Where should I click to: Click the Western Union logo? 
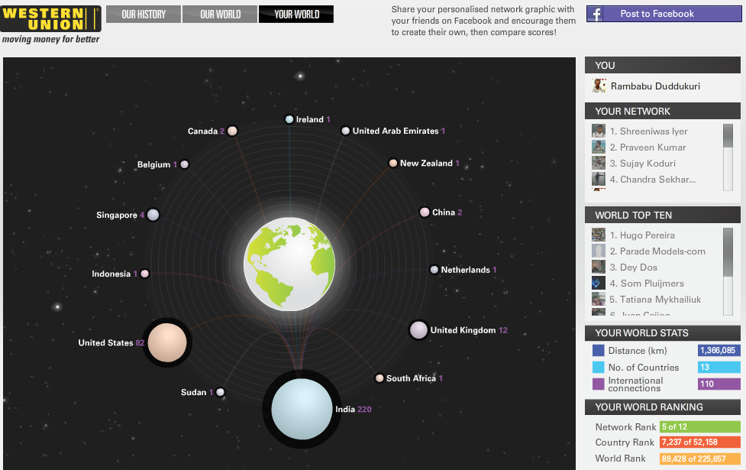click(x=51, y=19)
